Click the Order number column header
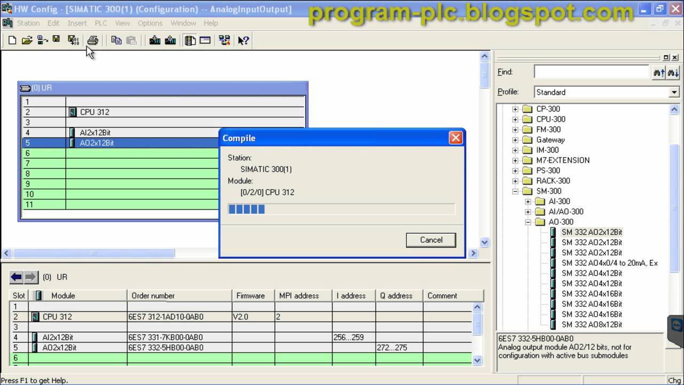This screenshot has width=684, height=385. 180,296
